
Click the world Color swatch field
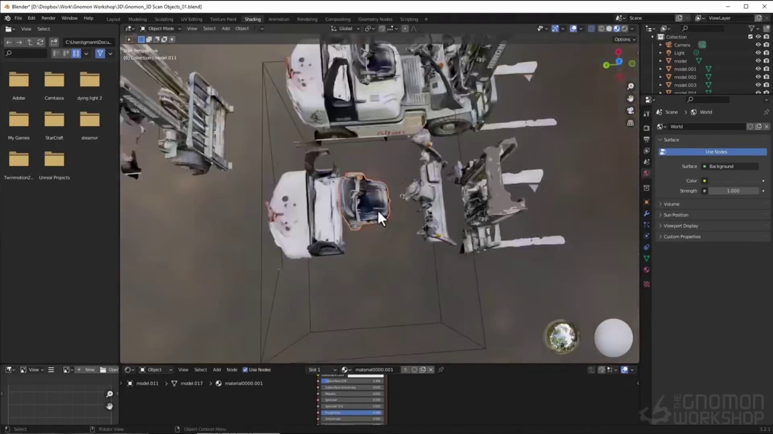point(733,181)
